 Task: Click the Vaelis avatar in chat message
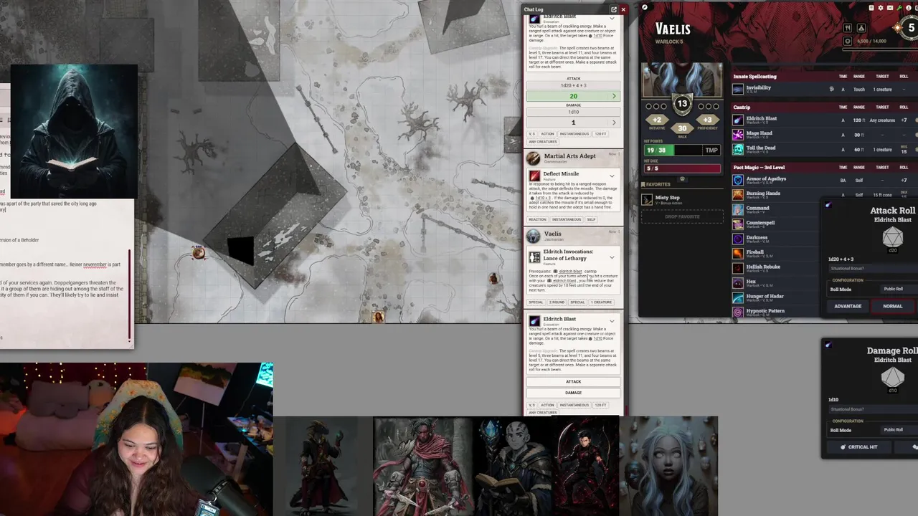coord(533,236)
